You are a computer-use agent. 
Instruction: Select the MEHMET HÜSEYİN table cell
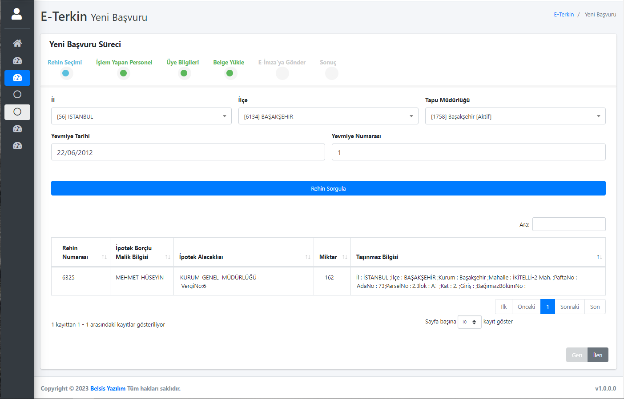(x=141, y=281)
